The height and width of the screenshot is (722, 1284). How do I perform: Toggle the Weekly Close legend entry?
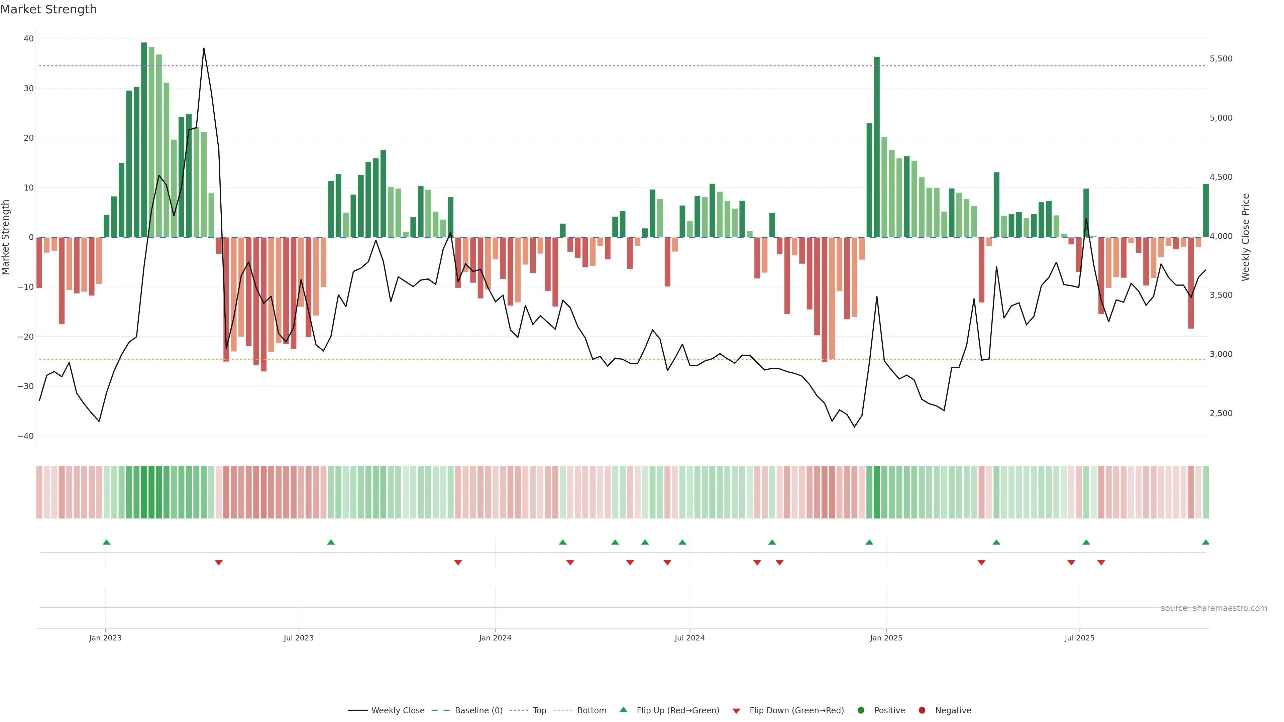pos(398,710)
